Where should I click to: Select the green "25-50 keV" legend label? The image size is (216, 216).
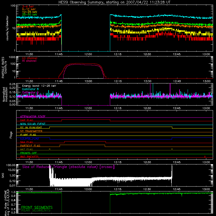tap(30, 15)
